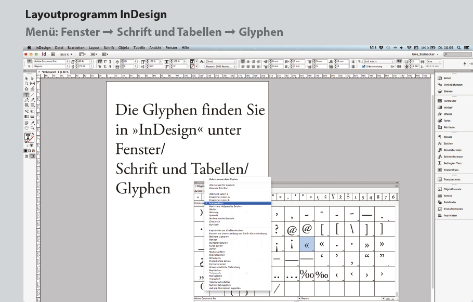The image size is (473, 302).
Task: Click the fill color swatch in toolbox
Action: tap(28, 137)
